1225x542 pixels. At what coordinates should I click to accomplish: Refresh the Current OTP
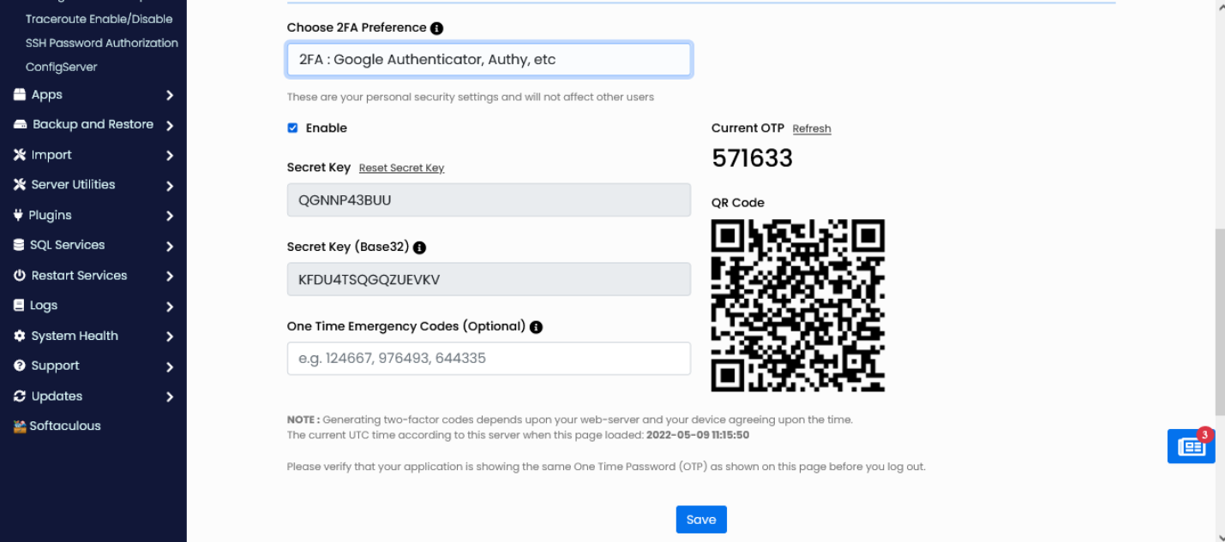[x=811, y=128]
